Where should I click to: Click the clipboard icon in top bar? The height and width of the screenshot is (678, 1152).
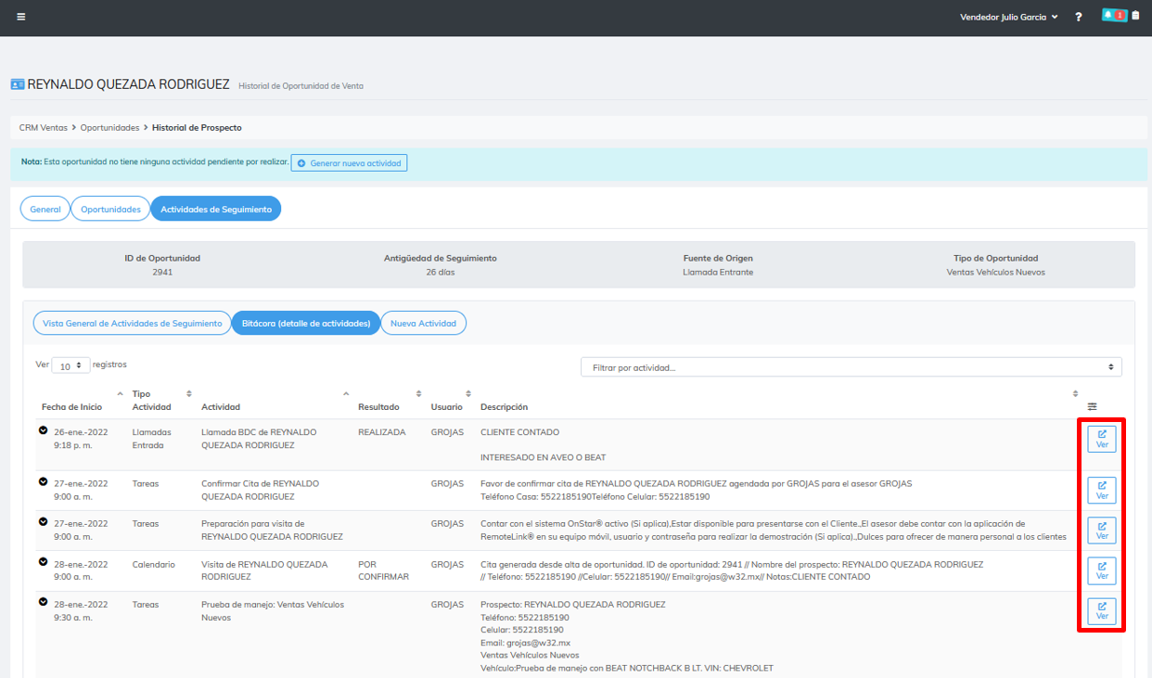coord(1136,16)
